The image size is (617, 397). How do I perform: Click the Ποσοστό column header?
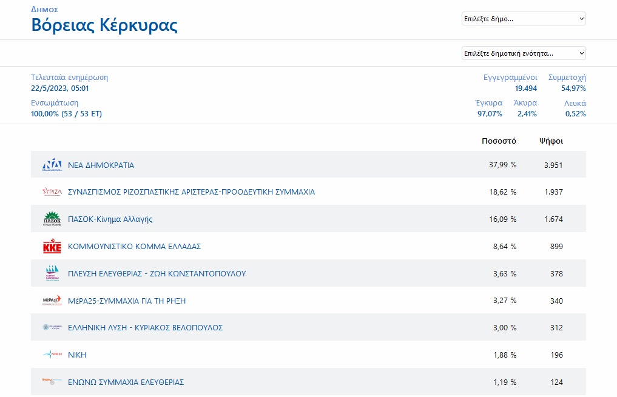[499, 141]
